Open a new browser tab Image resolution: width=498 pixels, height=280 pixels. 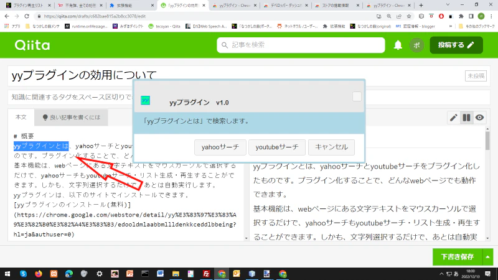pos(421,5)
